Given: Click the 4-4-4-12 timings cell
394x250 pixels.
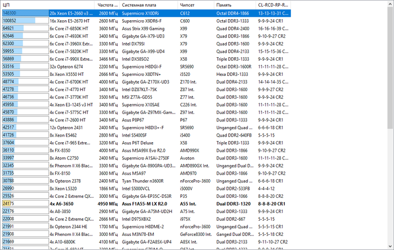Looking at the screenshot, I should pos(266,188).
